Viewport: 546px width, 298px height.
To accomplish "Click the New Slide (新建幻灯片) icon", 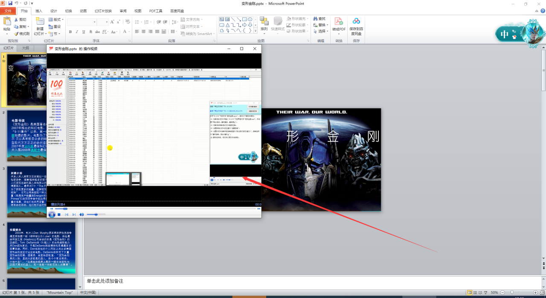I will tap(40, 21).
